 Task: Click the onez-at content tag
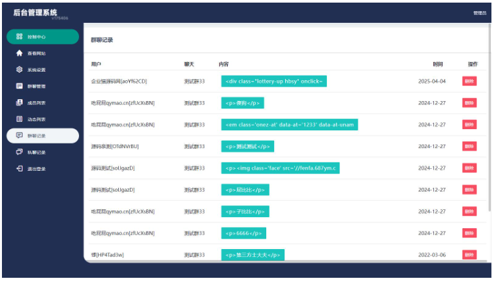click(290, 125)
